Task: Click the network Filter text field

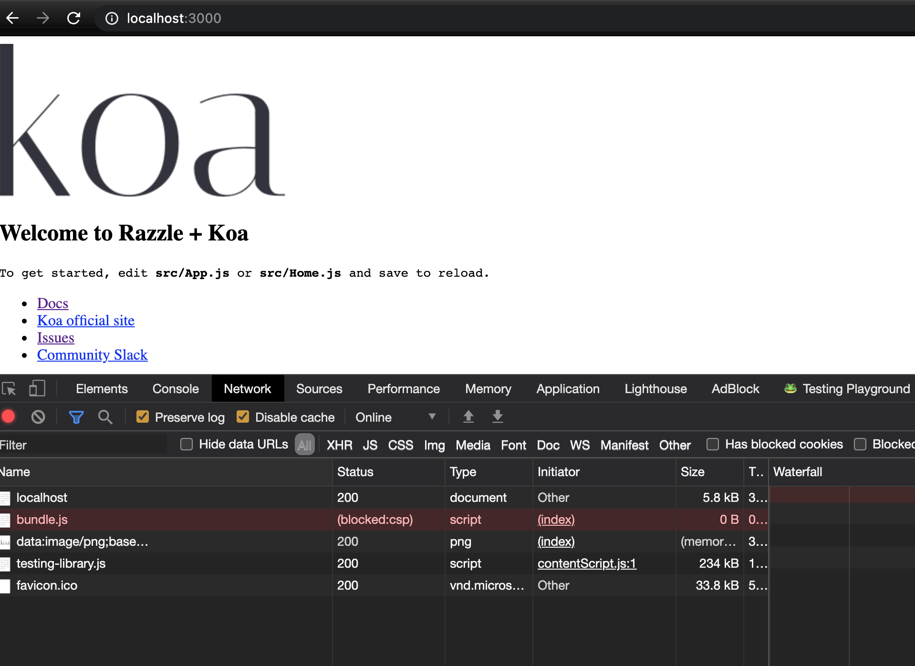Action: [83, 445]
